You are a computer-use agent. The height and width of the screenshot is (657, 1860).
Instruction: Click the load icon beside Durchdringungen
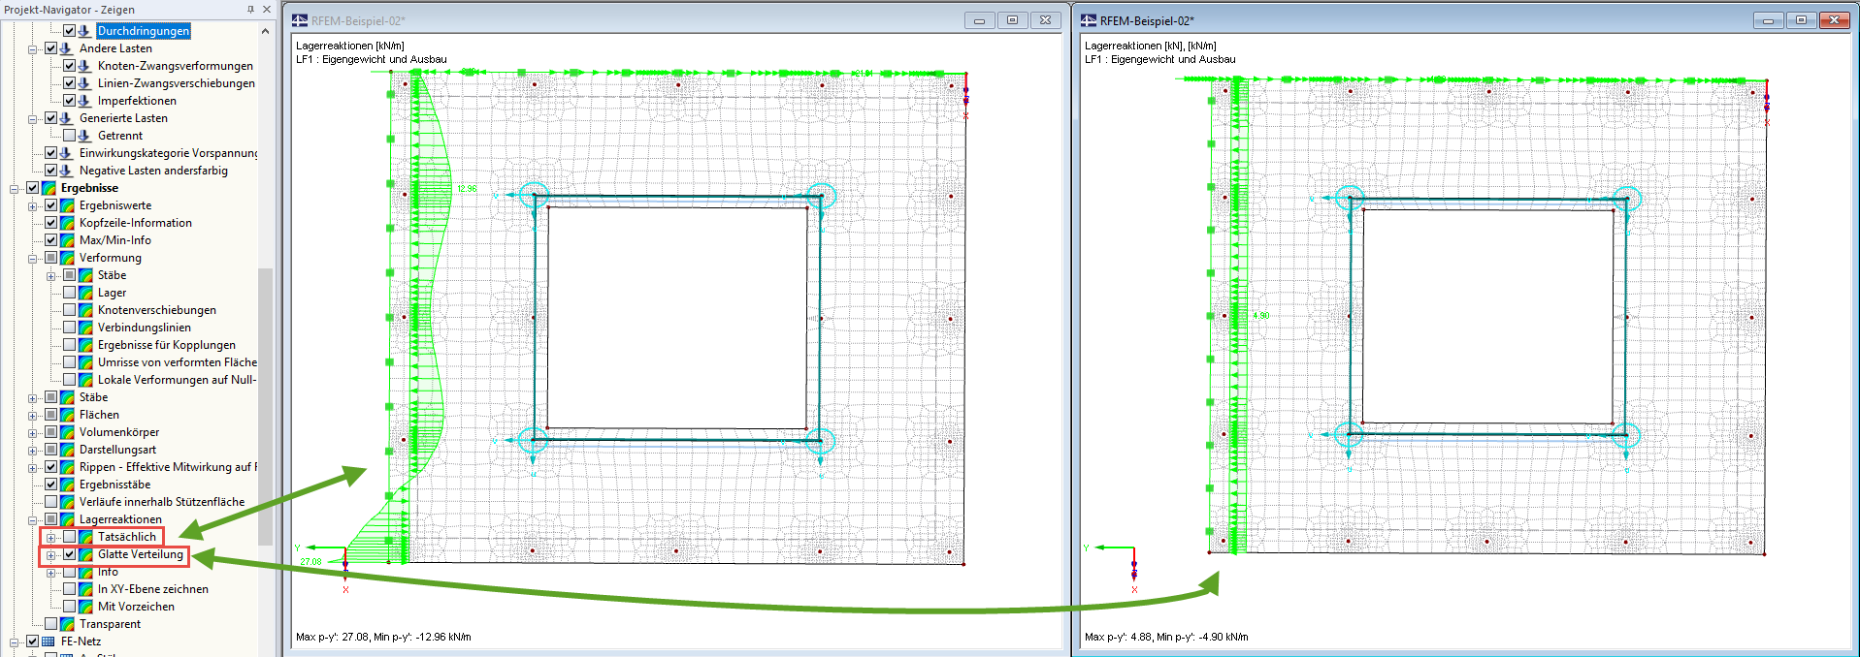pos(84,31)
